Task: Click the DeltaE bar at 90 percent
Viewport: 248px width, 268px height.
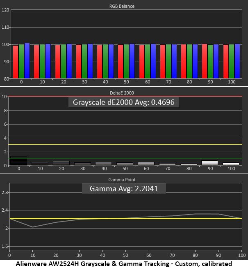Action: click(x=209, y=163)
